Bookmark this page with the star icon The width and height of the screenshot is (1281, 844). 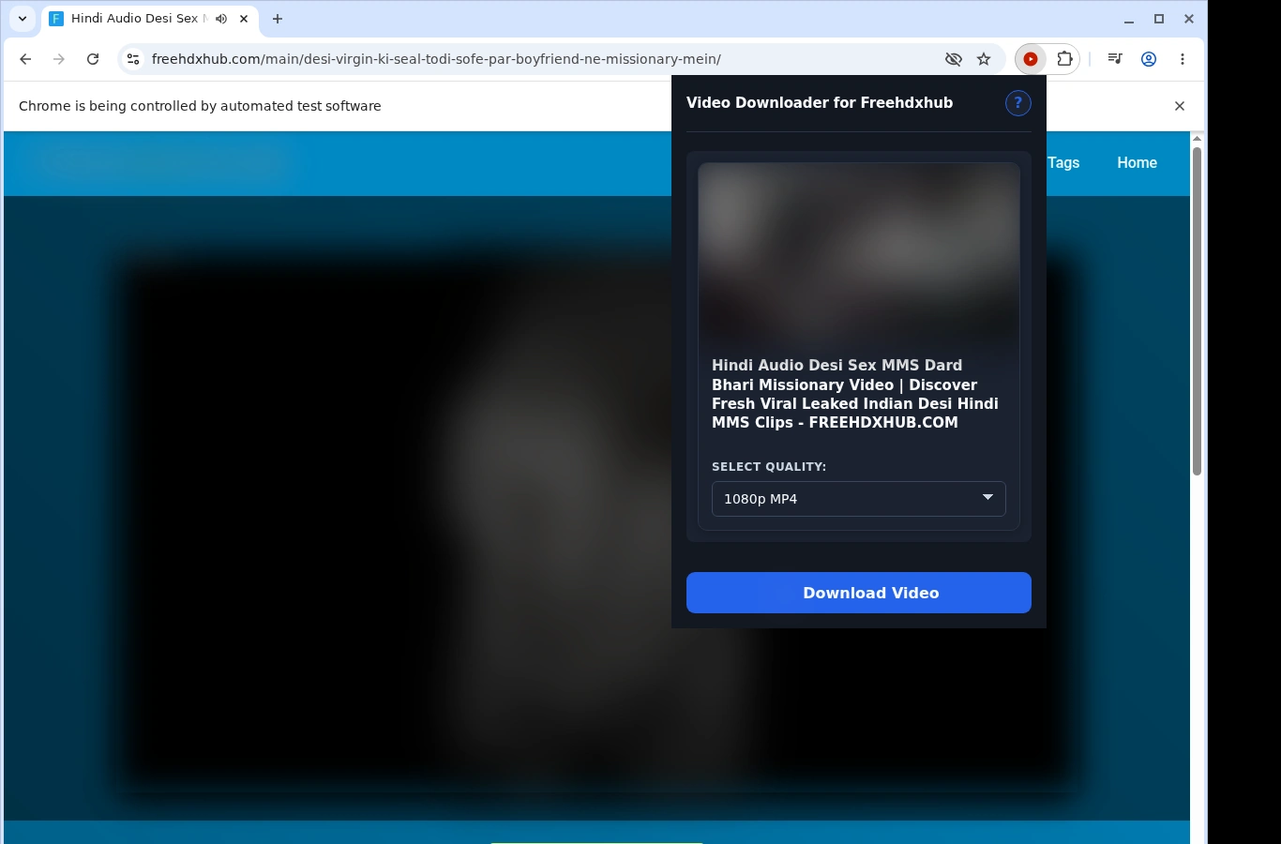984,59
